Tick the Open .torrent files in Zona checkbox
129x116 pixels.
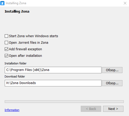point(6,43)
